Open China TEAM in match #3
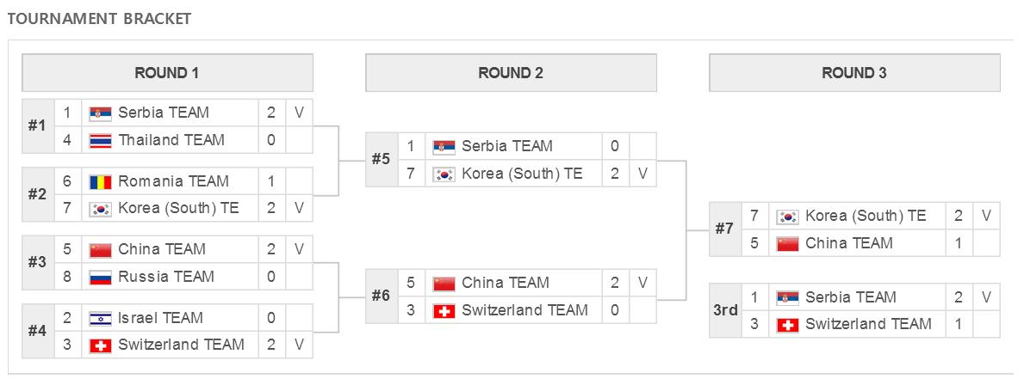 [x=161, y=249]
